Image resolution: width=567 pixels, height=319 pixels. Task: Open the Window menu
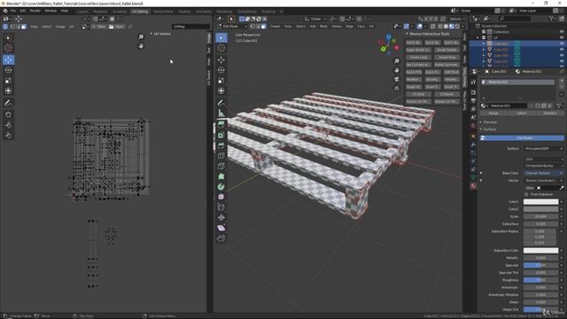point(50,11)
